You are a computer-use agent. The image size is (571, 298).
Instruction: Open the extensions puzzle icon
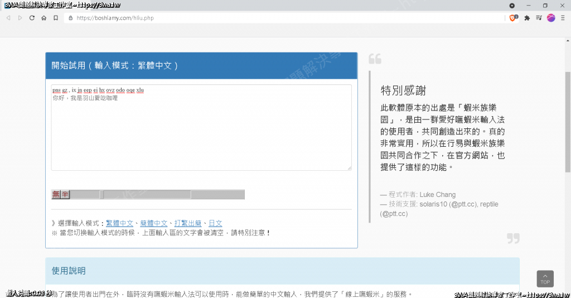point(527,18)
